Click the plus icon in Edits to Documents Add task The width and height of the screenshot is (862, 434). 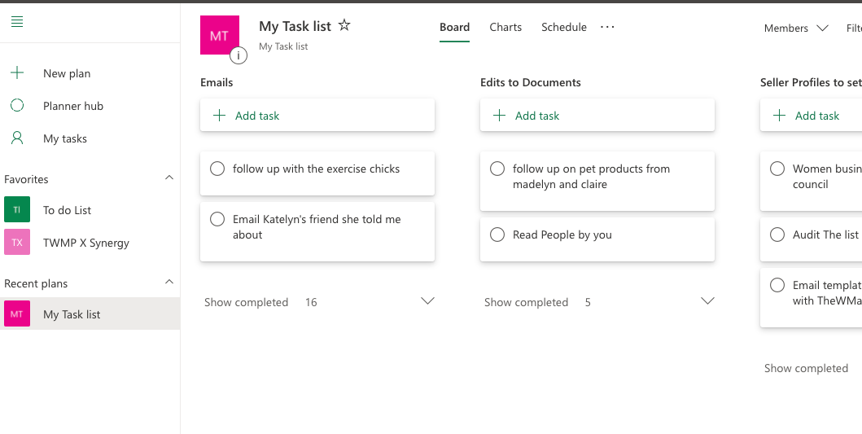click(499, 115)
